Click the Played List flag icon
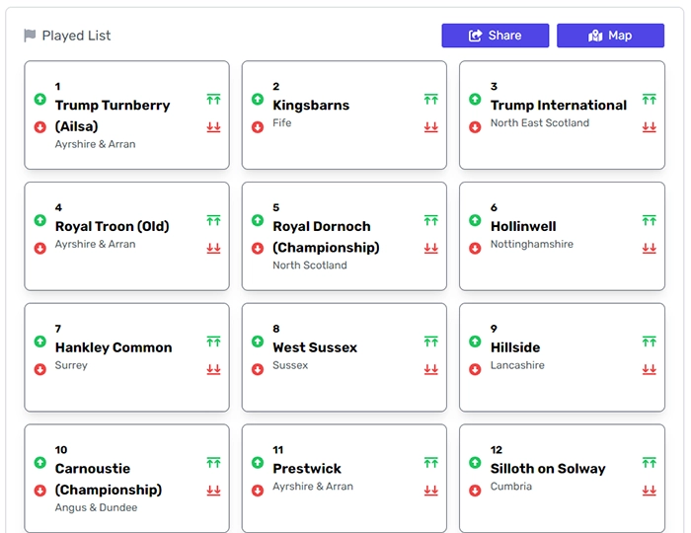The image size is (691, 533). [x=30, y=36]
